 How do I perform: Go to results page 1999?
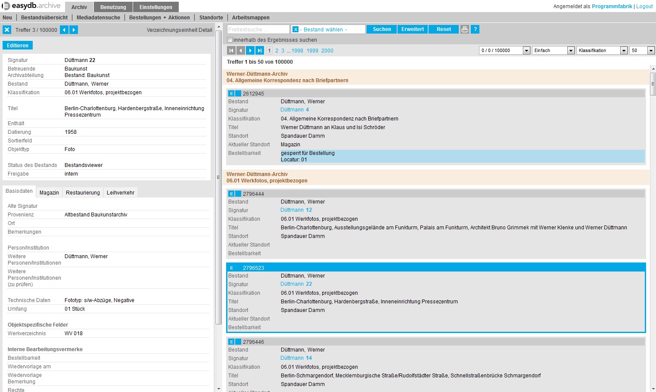312,51
